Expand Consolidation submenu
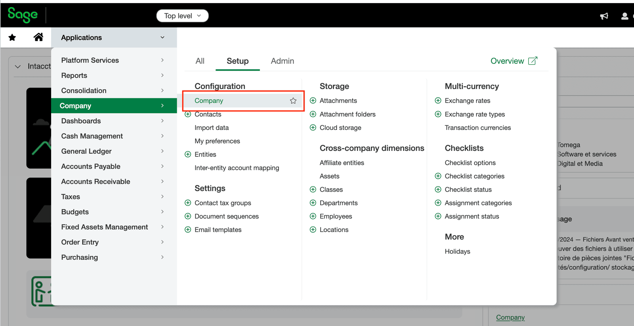 point(162,91)
